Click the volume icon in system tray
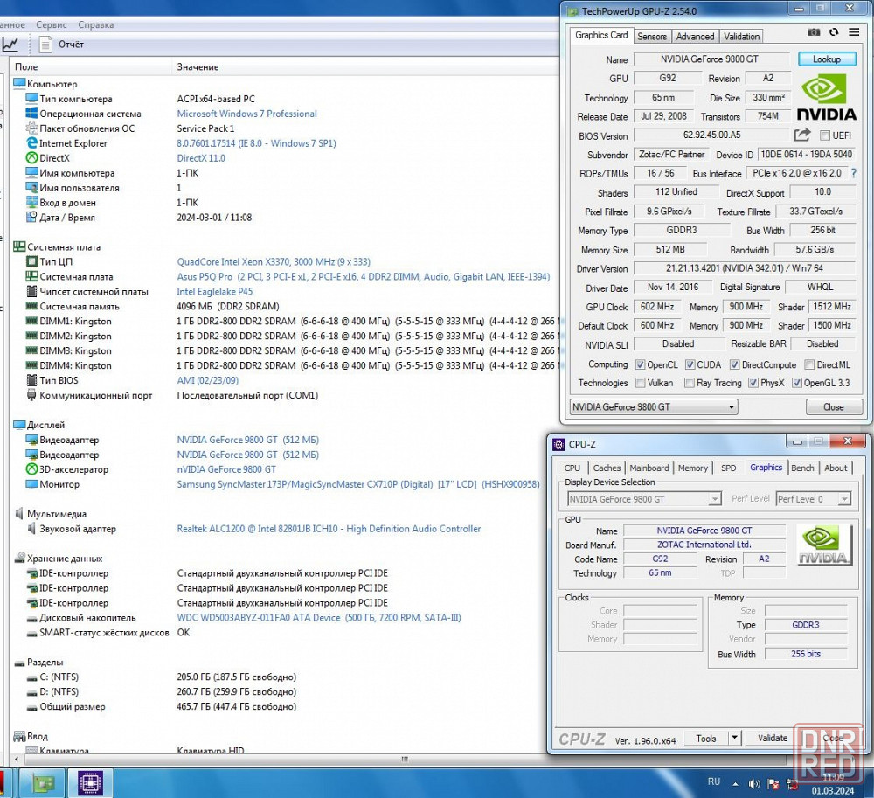The width and height of the screenshot is (874, 798). click(x=753, y=784)
